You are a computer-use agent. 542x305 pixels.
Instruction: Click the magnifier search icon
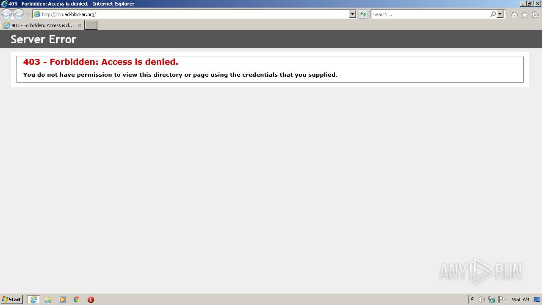(x=493, y=14)
